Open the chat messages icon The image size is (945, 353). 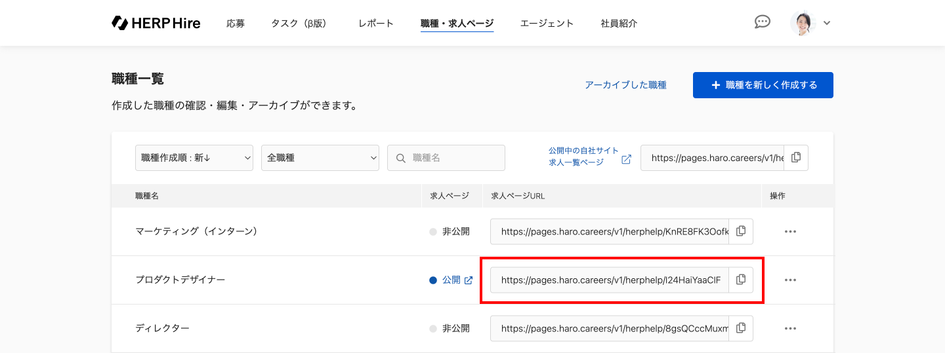point(762,22)
